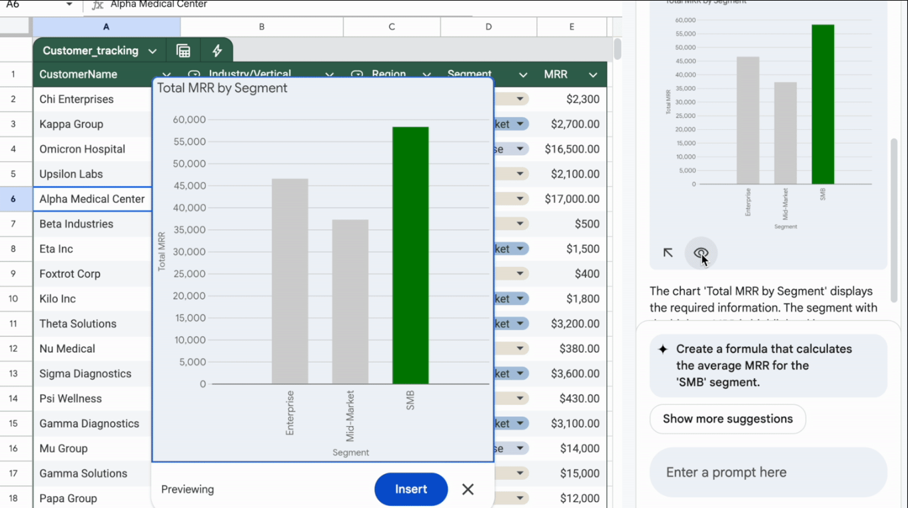908x508 pixels.
Task: Toggle the eye preview icon for the chart
Action: coord(701,253)
